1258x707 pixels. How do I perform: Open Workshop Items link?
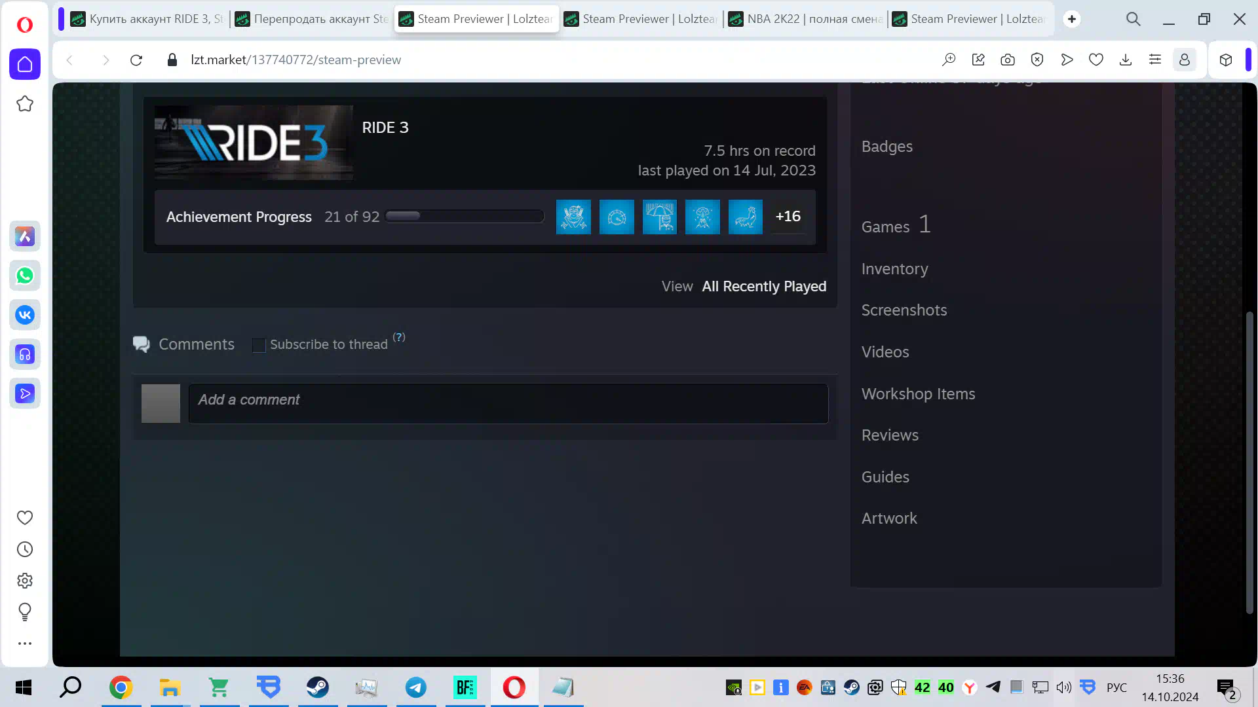point(918,394)
